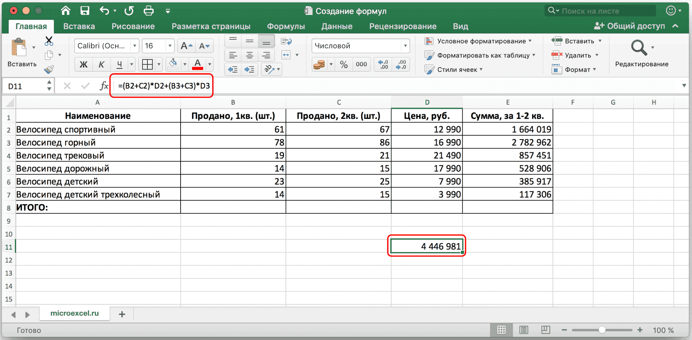Click Общий доступ sharing button
The height and width of the screenshot is (340, 692).
[x=635, y=26]
